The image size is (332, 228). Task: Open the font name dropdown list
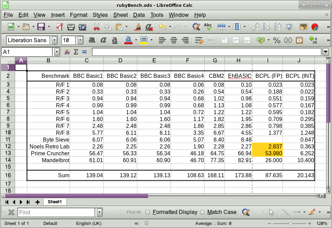pyautogui.click(x=54, y=40)
